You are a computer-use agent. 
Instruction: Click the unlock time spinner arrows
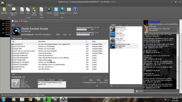[90, 77]
